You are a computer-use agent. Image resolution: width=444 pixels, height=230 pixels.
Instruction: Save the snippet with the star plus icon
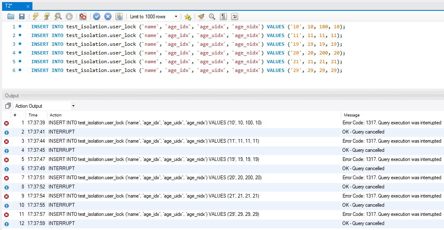(x=187, y=17)
